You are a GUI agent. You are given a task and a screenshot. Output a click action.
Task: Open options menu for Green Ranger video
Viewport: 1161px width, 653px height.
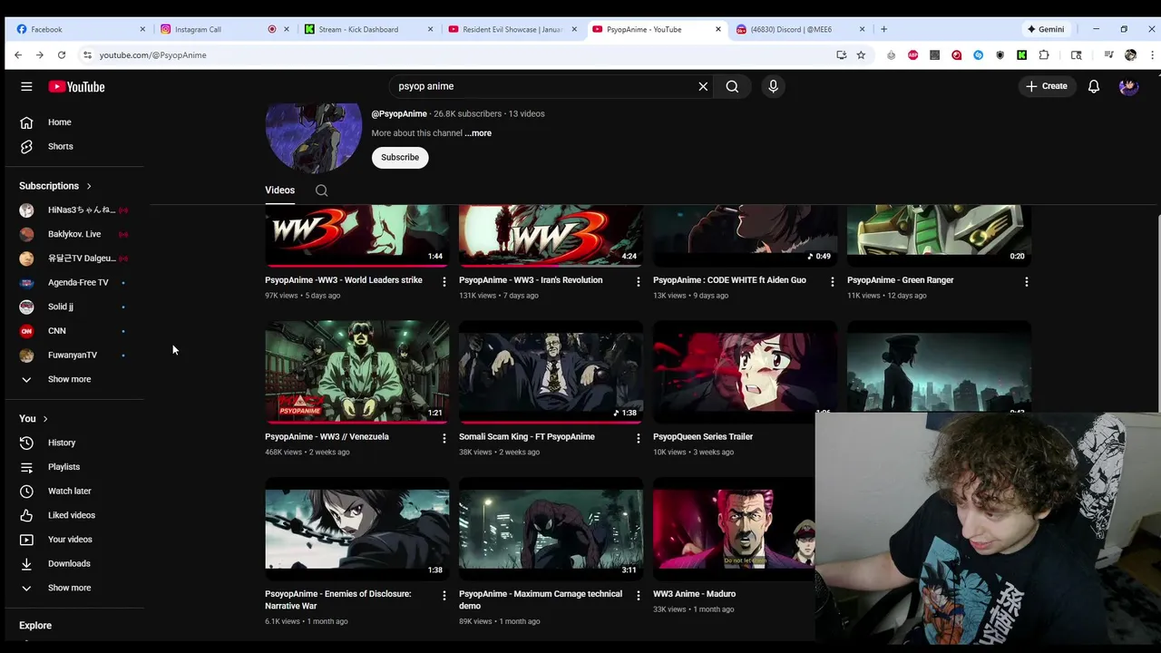pyautogui.click(x=1026, y=282)
